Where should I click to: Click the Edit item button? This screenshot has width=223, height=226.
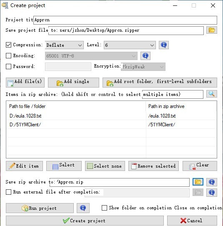[24, 166]
